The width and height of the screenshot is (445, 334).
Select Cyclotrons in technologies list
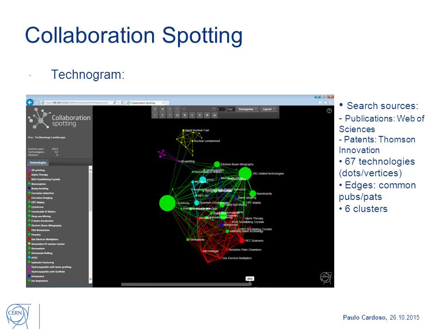coord(36,207)
